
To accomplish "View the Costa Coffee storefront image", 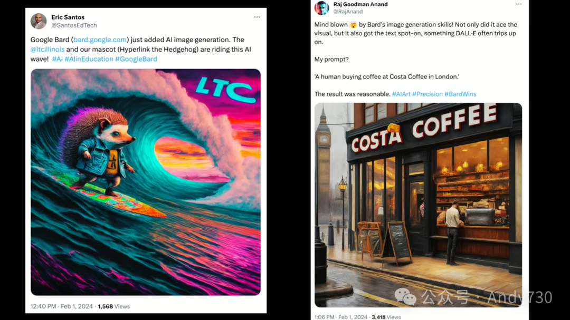I will point(418,205).
